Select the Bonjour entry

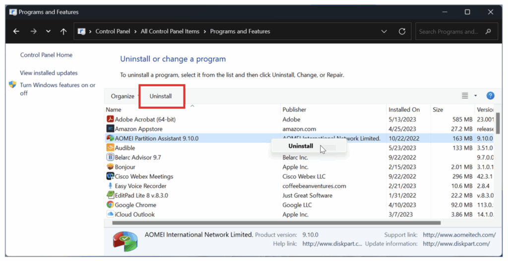point(125,167)
